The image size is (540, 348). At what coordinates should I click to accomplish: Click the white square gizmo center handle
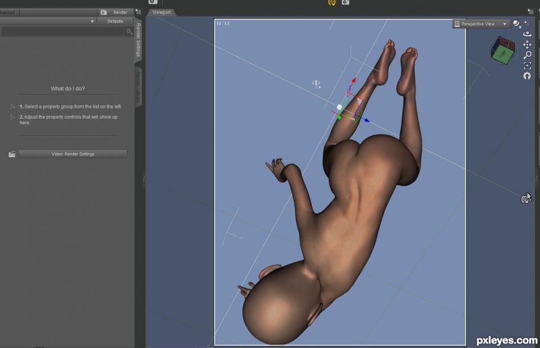point(339,107)
